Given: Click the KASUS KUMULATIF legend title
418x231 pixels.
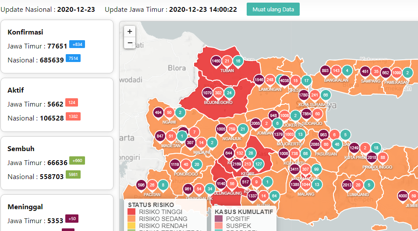Looking at the screenshot, I should click(x=244, y=212).
